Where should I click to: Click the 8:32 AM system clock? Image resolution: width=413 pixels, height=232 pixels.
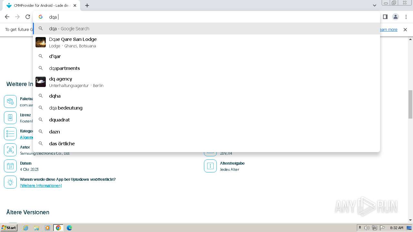(397, 228)
